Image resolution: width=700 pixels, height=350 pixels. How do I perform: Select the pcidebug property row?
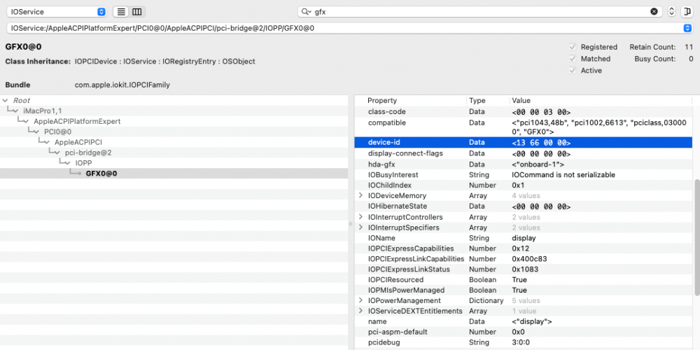pos(523,343)
